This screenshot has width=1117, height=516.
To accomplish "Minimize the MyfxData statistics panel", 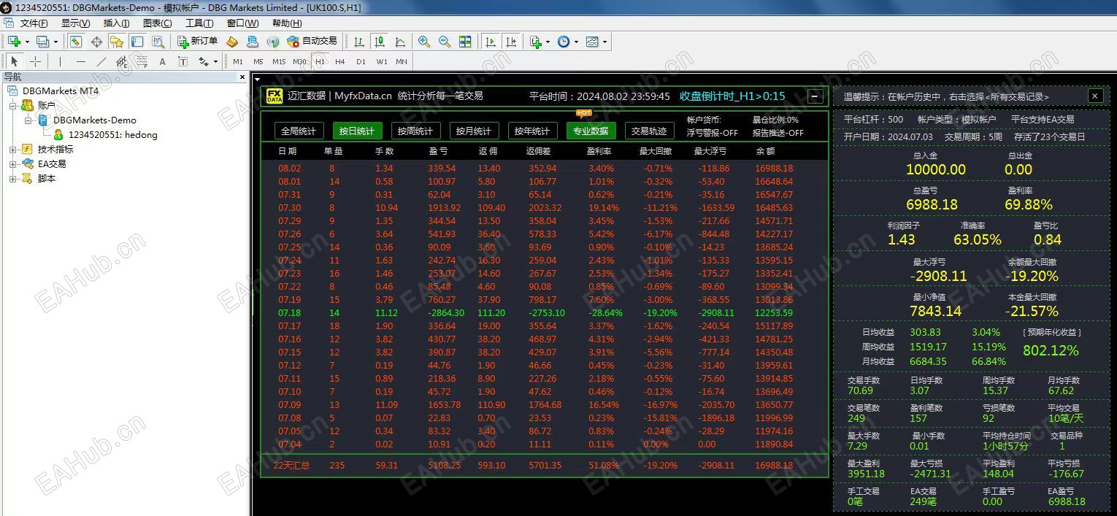I will coord(815,96).
